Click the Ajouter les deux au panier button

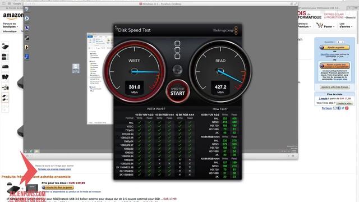click(58, 187)
